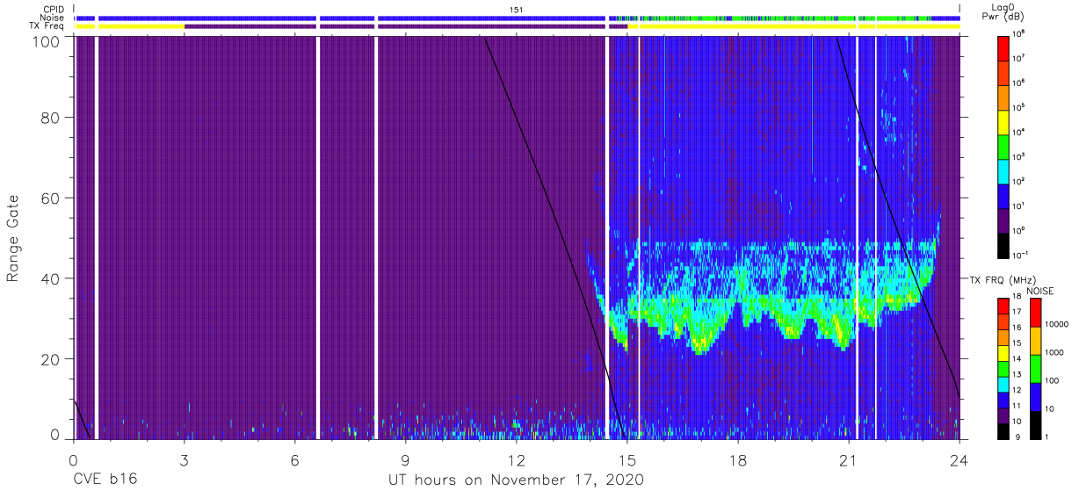Image resolution: width=1079 pixels, height=498 pixels.
Task: Click the '10000' label on NOISE colorbar
Action: click(x=1058, y=325)
